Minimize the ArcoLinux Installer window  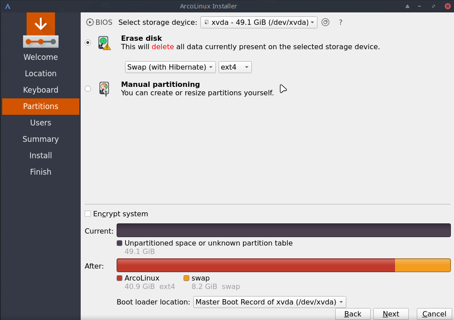click(x=419, y=6)
